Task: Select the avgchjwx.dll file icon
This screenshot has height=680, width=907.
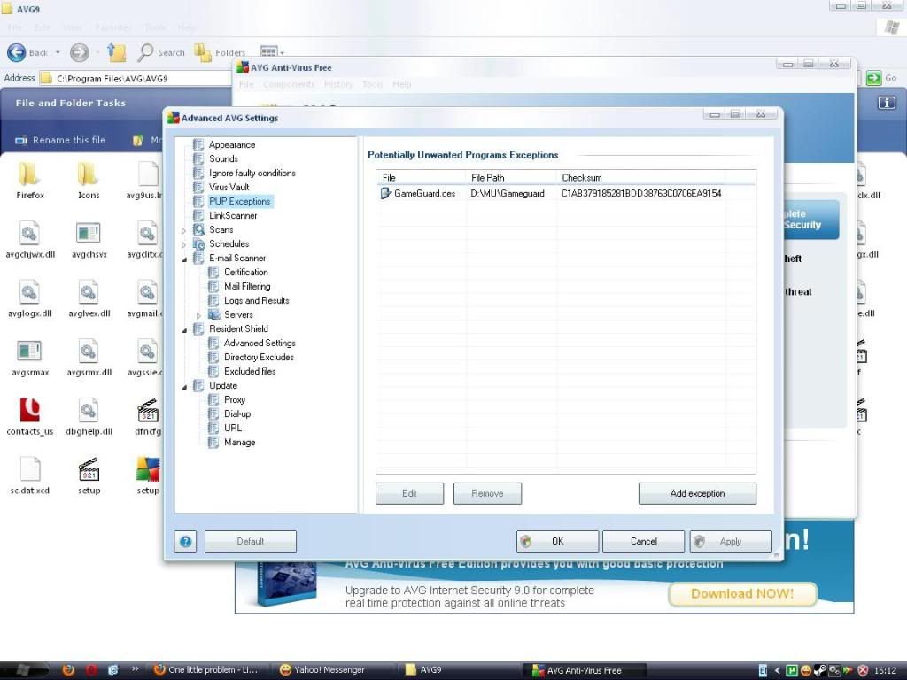Action: point(30,241)
